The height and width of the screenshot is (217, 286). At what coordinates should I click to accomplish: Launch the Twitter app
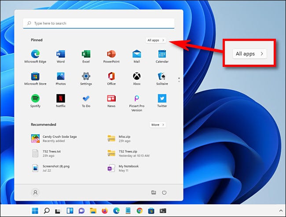point(162,101)
